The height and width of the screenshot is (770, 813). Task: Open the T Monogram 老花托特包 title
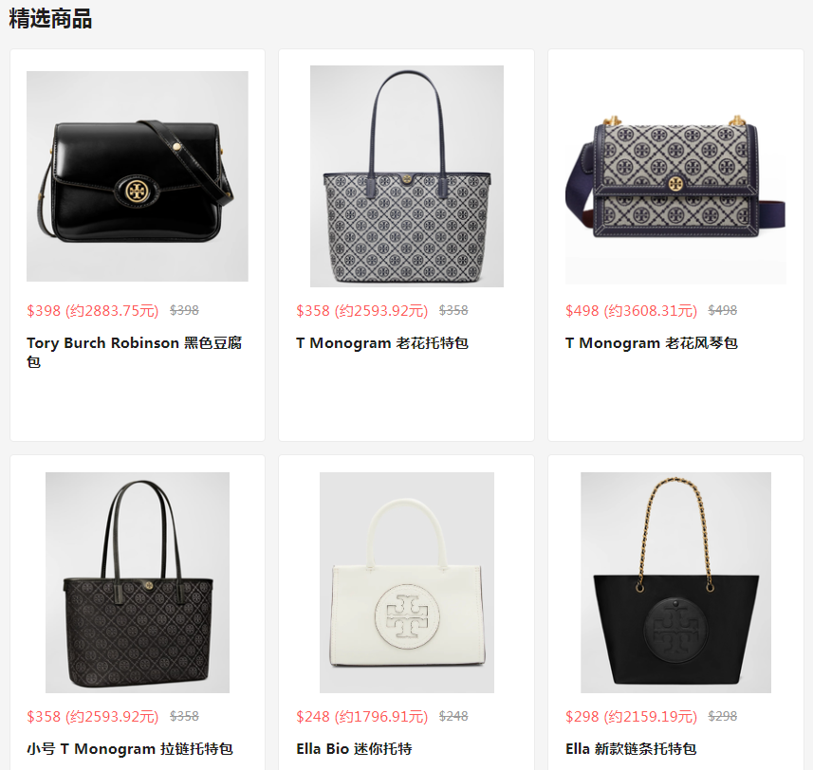[382, 343]
